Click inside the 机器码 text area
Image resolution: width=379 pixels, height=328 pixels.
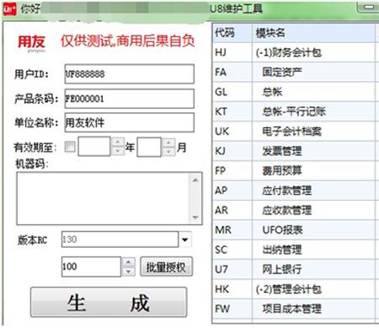click(x=103, y=198)
